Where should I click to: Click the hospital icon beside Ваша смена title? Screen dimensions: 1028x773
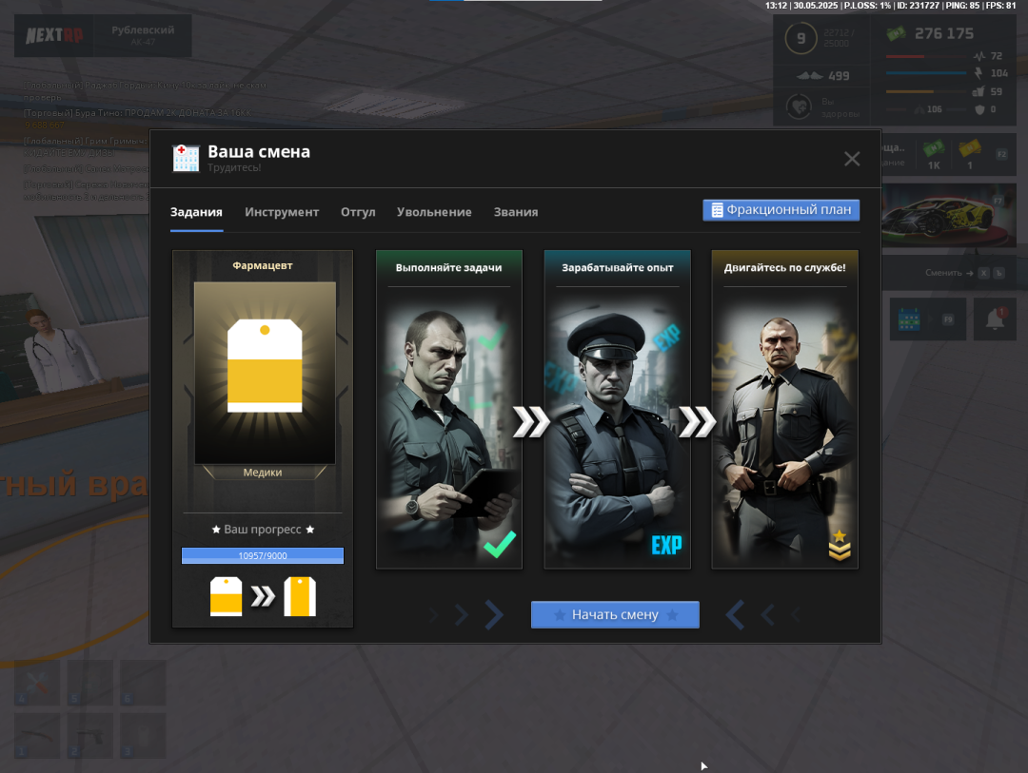[x=186, y=159]
